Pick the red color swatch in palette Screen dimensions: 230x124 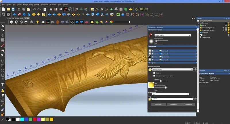coord(34,119)
